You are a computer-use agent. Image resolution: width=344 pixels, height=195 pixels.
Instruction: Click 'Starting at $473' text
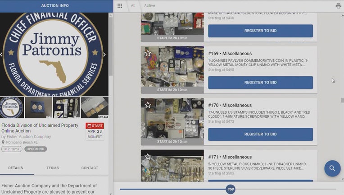pyautogui.click(x=221, y=121)
